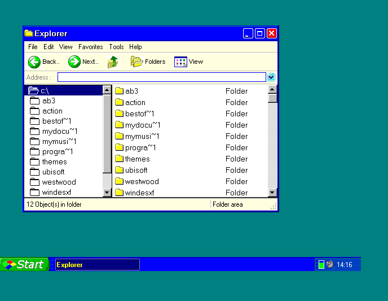Select the ab3 name in file list
Screen dimensions: 388x301
[131, 91]
